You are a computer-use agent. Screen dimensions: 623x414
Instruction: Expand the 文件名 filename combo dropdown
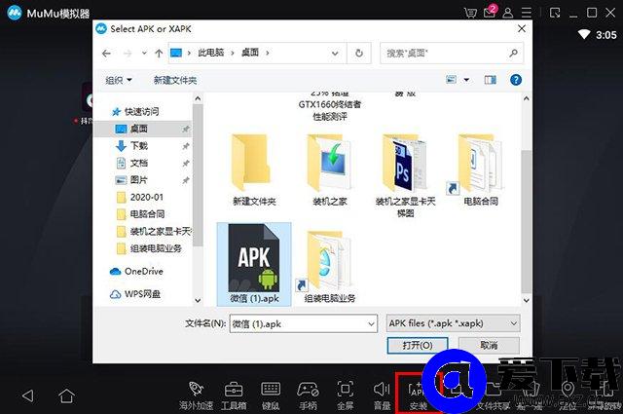pyautogui.click(x=372, y=324)
